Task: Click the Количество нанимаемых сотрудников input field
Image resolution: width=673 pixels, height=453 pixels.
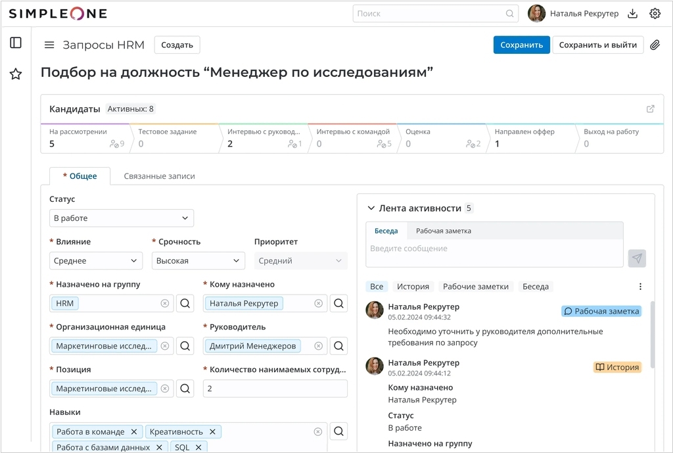Action: [275, 389]
